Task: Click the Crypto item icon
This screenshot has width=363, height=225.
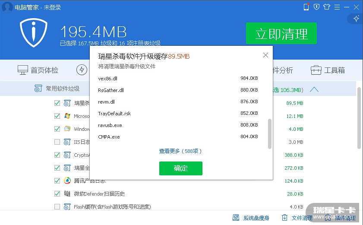Action: click(67, 155)
